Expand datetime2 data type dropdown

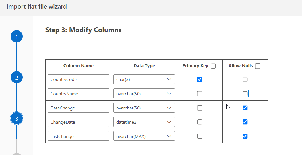tap(144, 122)
